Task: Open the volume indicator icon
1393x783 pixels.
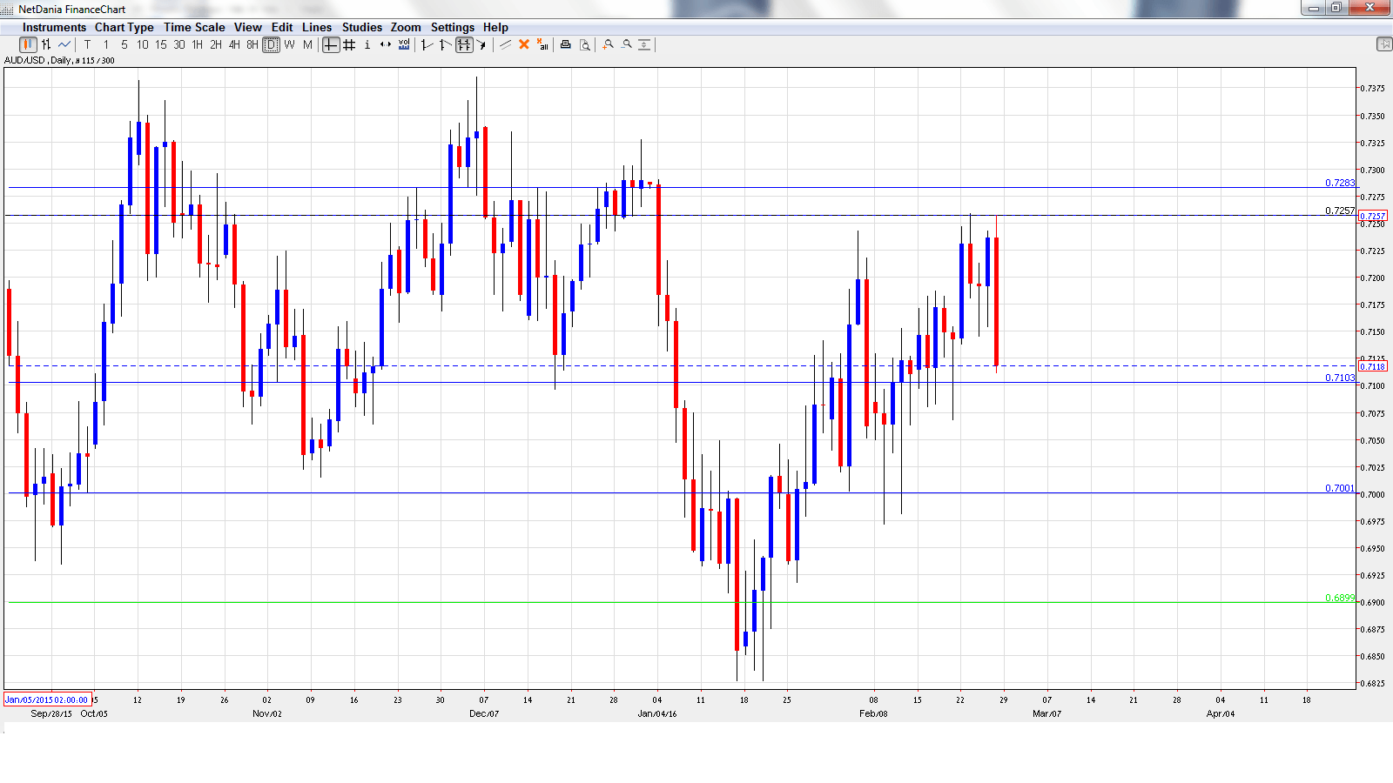Action: point(403,45)
